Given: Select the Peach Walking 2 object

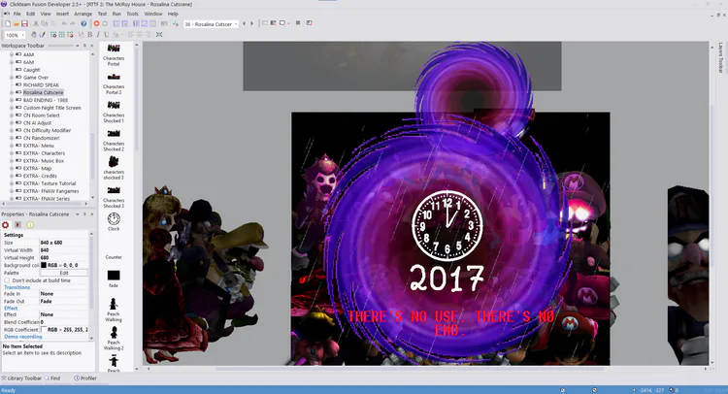Looking at the screenshot, I should click(114, 339).
